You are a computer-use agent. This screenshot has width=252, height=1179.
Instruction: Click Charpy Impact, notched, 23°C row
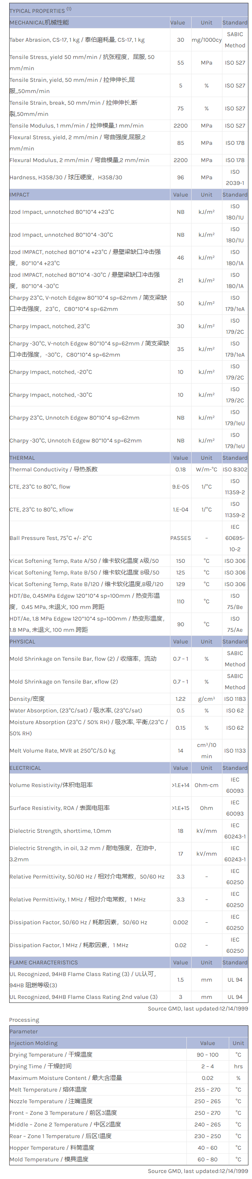(50, 326)
